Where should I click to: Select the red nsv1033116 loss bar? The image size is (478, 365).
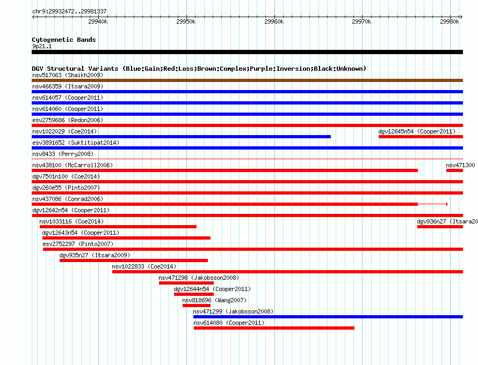click(118, 227)
